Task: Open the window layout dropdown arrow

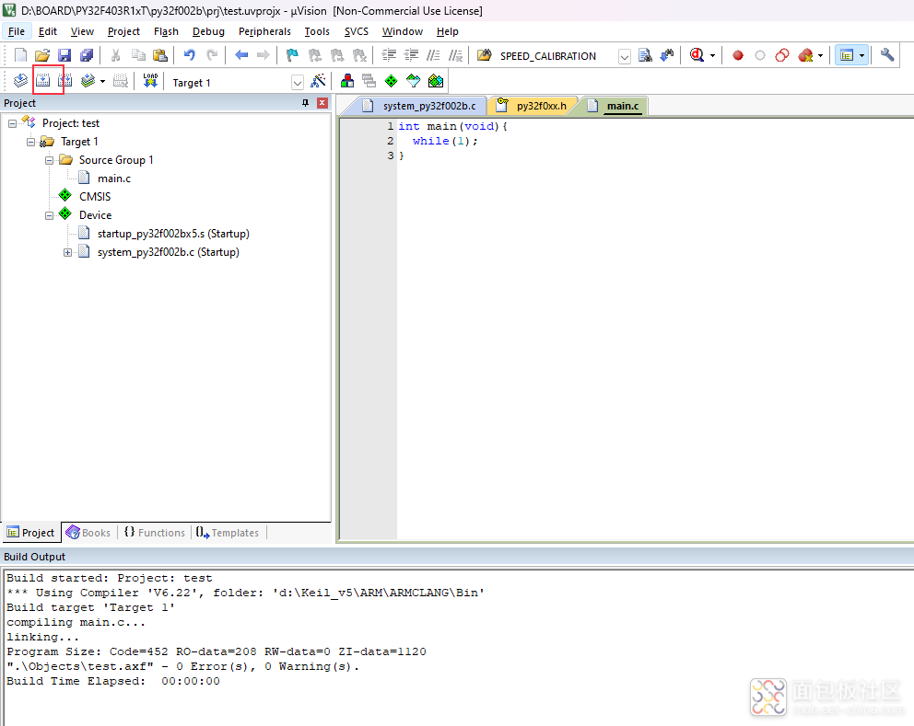Action: point(861,56)
